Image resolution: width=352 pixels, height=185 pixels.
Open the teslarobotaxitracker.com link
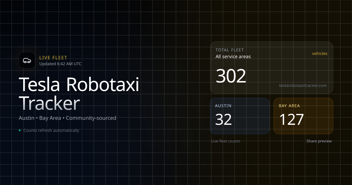tap(303, 85)
